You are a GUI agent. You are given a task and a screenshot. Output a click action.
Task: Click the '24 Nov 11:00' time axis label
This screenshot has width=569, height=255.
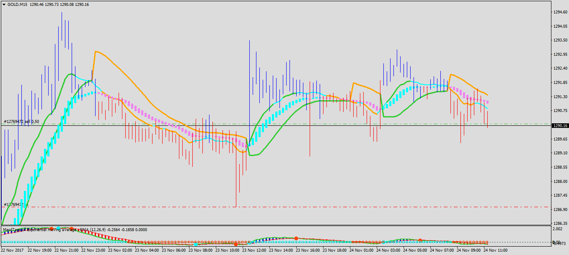[x=495, y=250]
